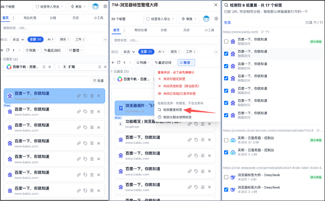Click the 批量 button in the left panel

98,80
